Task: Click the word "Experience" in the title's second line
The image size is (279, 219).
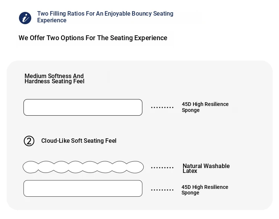Action: [x=52, y=20]
